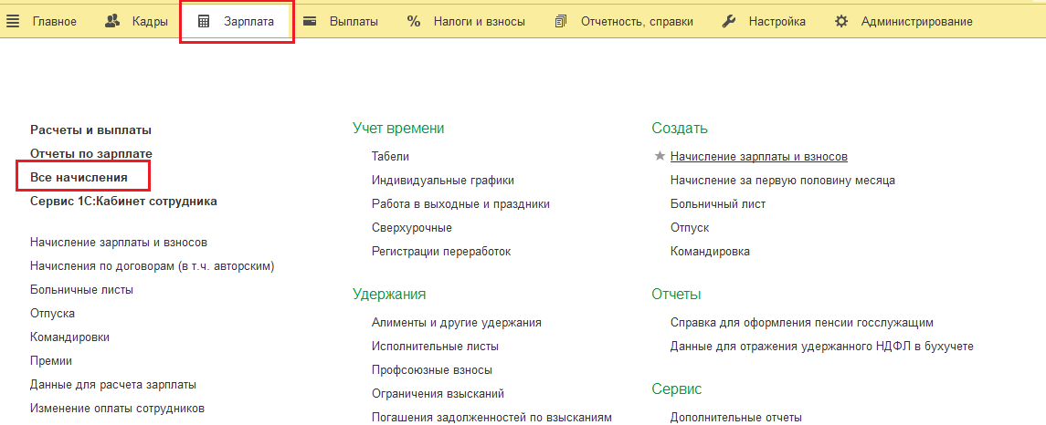Open Начисления по договорам (в т.ч. авторским)
Image resolution: width=1046 pixels, height=425 pixels.
pos(153,265)
